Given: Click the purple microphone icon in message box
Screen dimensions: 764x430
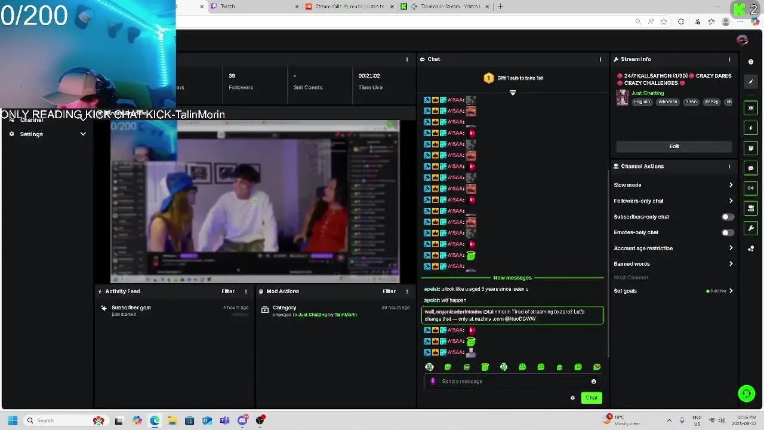Looking at the screenshot, I should (433, 381).
